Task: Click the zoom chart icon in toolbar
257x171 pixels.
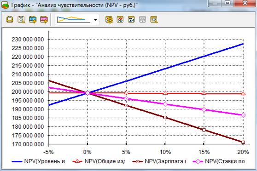Action: pos(154,19)
